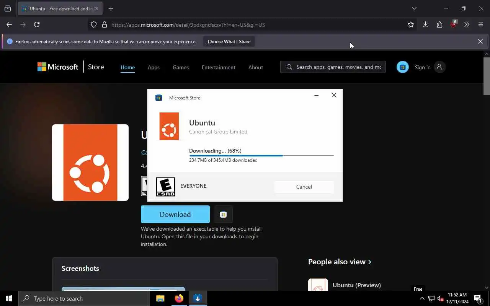Click Sign in link
The height and width of the screenshot is (306, 490).
point(422,67)
